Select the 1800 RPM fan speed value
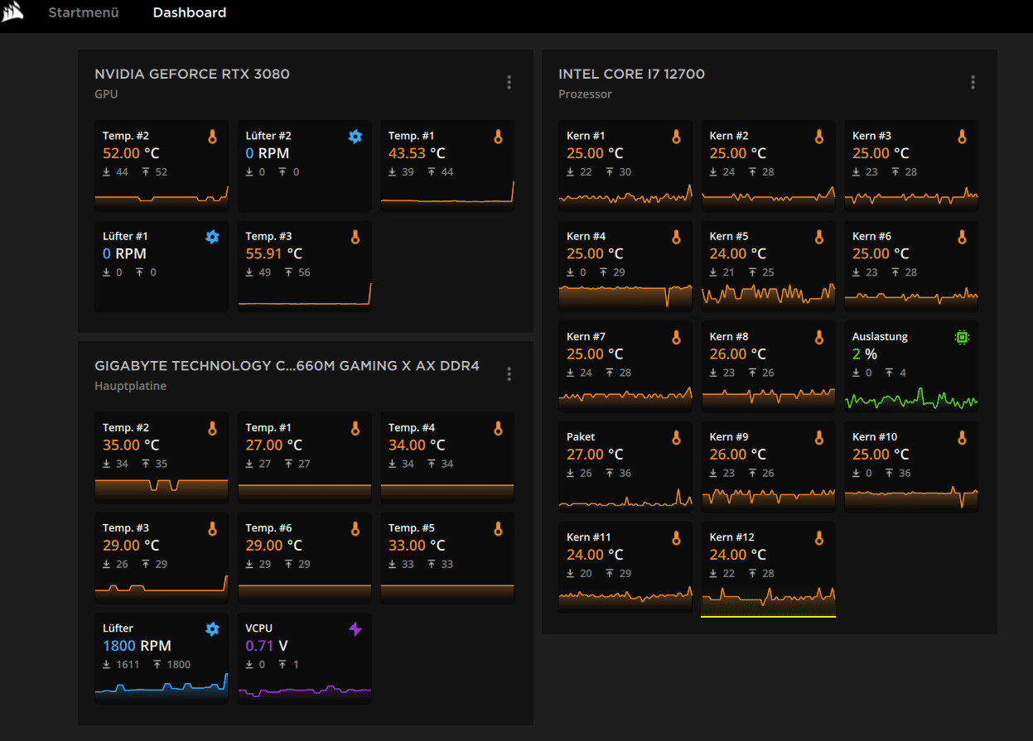 137,646
